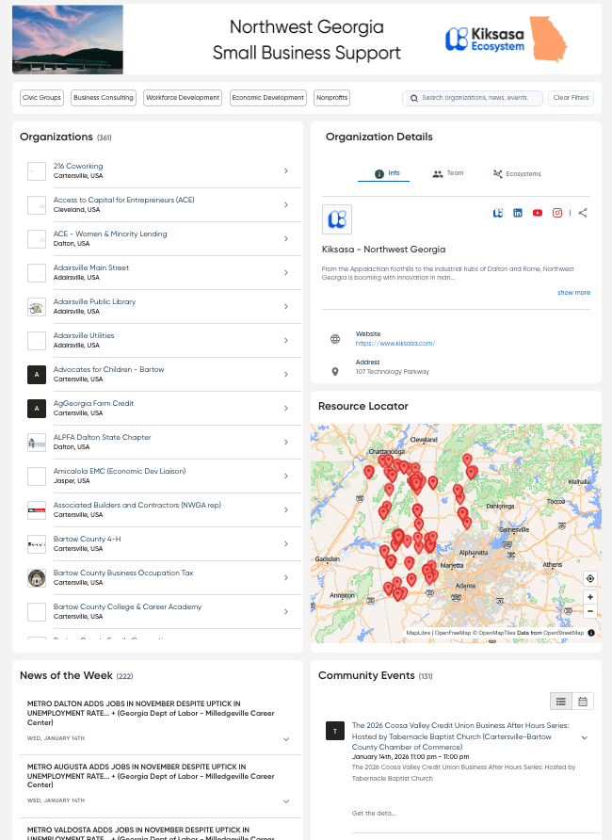Click the Kiksasa organization logo thumbnail
This screenshot has height=840, width=612.
pyautogui.click(x=337, y=219)
